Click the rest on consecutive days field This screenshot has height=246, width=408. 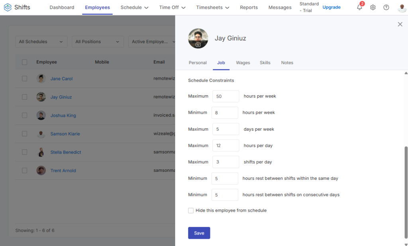225,195
